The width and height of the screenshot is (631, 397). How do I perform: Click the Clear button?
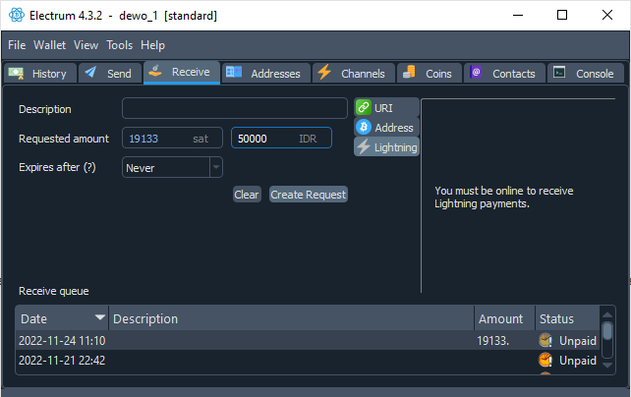(x=247, y=195)
